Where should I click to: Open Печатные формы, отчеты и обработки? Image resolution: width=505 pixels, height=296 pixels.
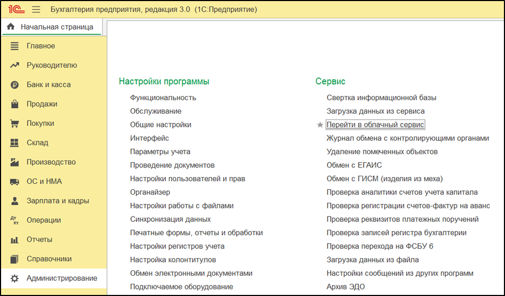coord(197,233)
